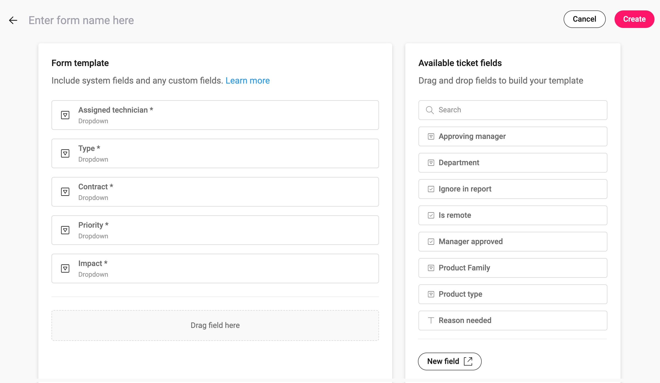Select the Type dropdown field
The height and width of the screenshot is (383, 660).
pyautogui.click(x=215, y=153)
